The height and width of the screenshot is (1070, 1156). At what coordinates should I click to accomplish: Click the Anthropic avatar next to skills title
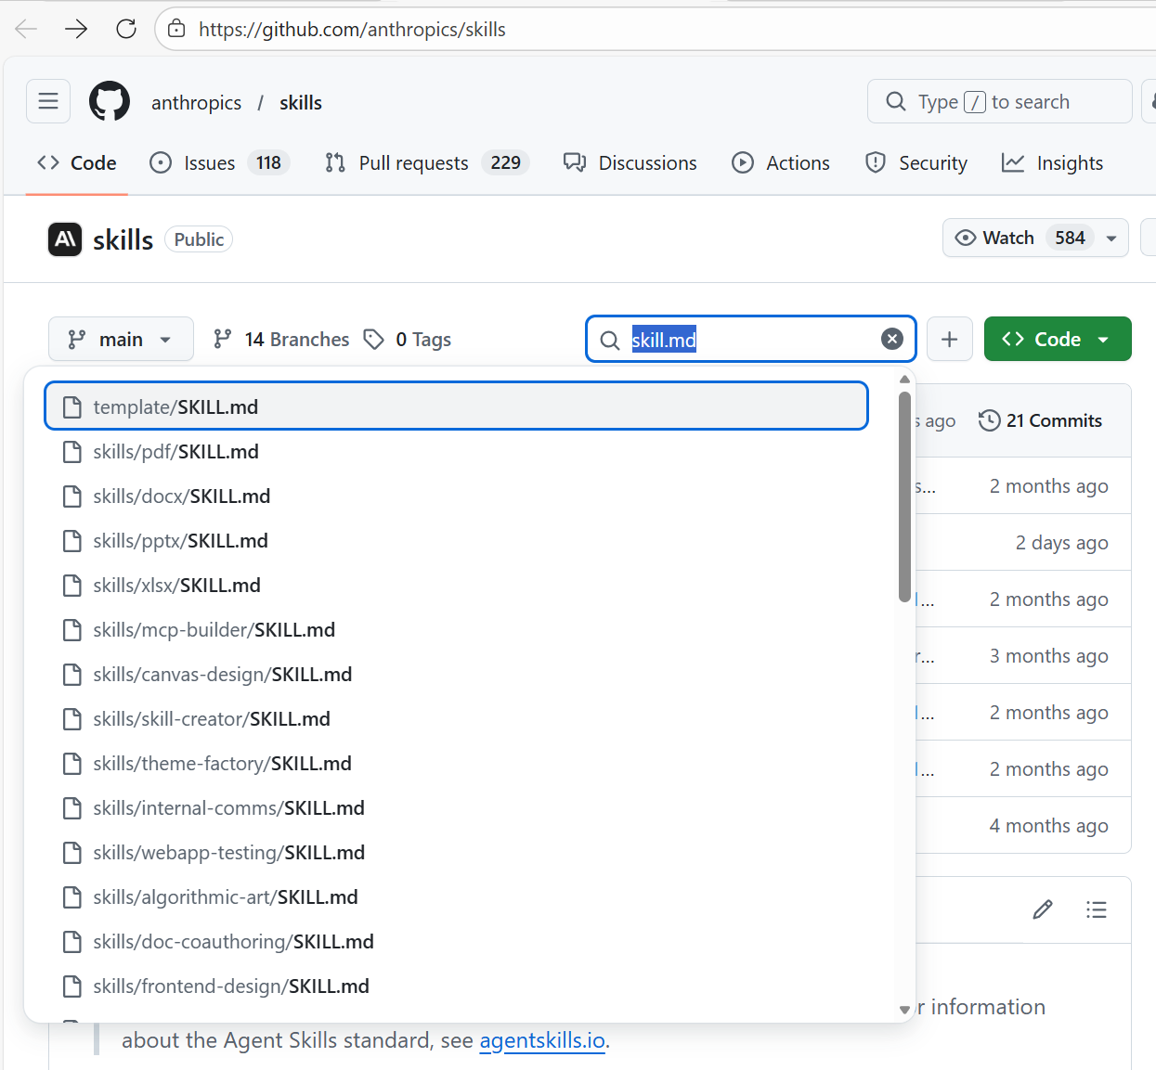coord(65,239)
